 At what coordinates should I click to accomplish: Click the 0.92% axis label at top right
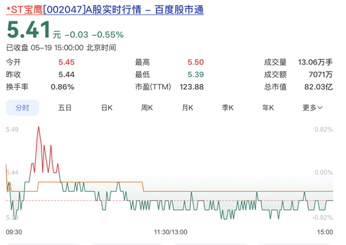point(323,129)
